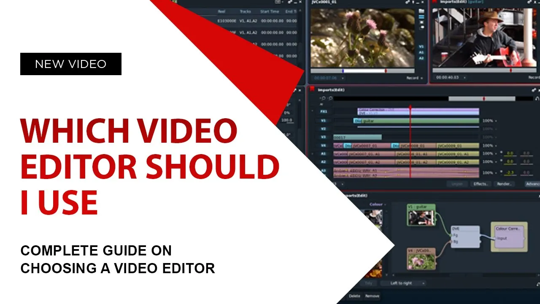Viewport: 540px width, 304px height.
Task: Select the V4 : JVCx00 flower node
Action: (x=421, y=258)
